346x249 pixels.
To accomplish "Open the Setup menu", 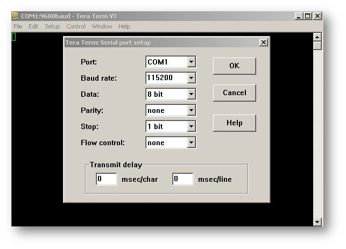I will 52,26.
